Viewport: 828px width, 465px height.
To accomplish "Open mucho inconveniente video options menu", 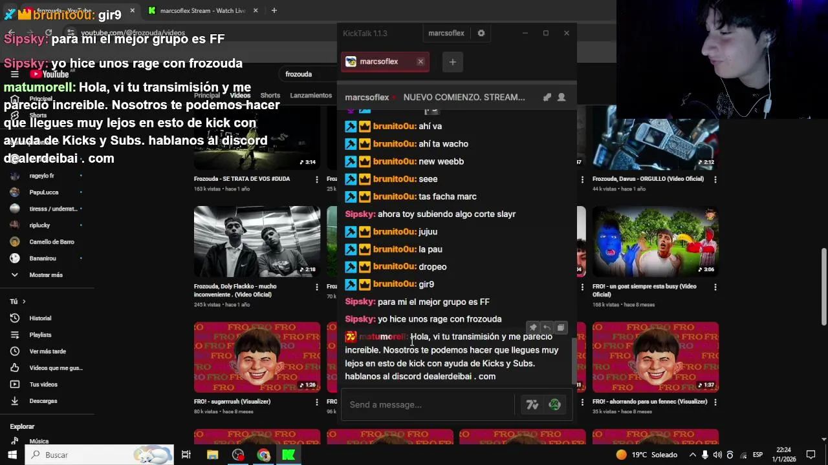I will (316, 287).
